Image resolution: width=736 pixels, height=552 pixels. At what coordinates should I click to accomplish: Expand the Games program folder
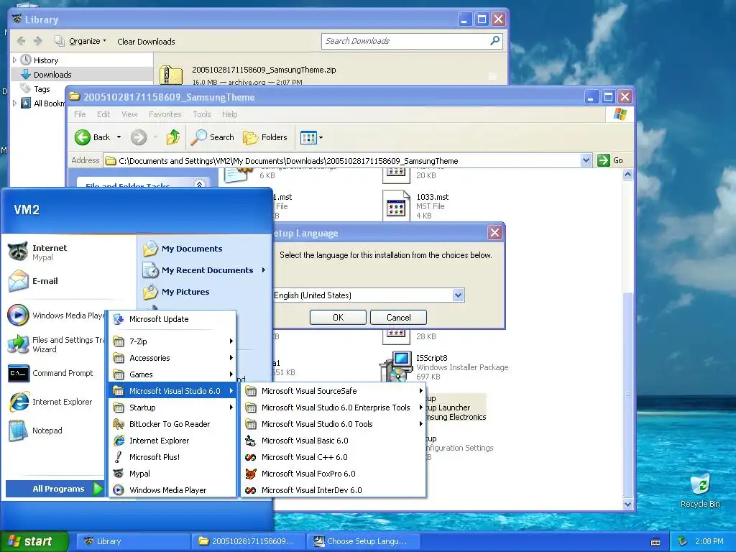tap(172, 374)
